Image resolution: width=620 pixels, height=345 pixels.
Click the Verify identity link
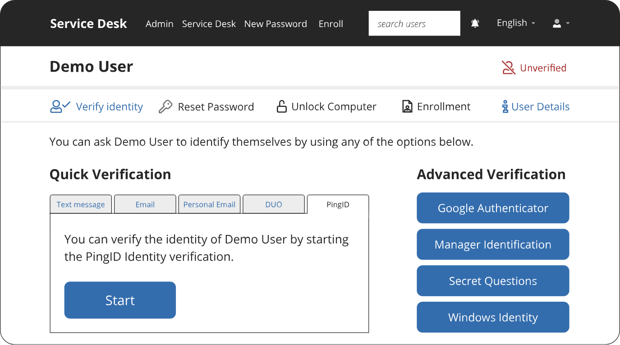coord(109,107)
